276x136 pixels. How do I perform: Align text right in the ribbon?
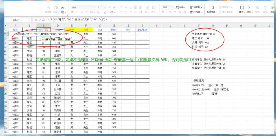click(x=131, y=12)
